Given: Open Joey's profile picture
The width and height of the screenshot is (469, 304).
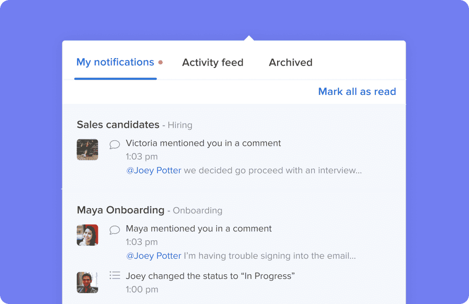Looking at the screenshot, I should 87,282.
